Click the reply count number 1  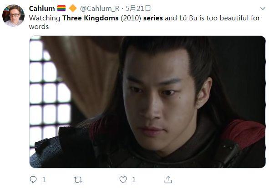(x=44, y=180)
